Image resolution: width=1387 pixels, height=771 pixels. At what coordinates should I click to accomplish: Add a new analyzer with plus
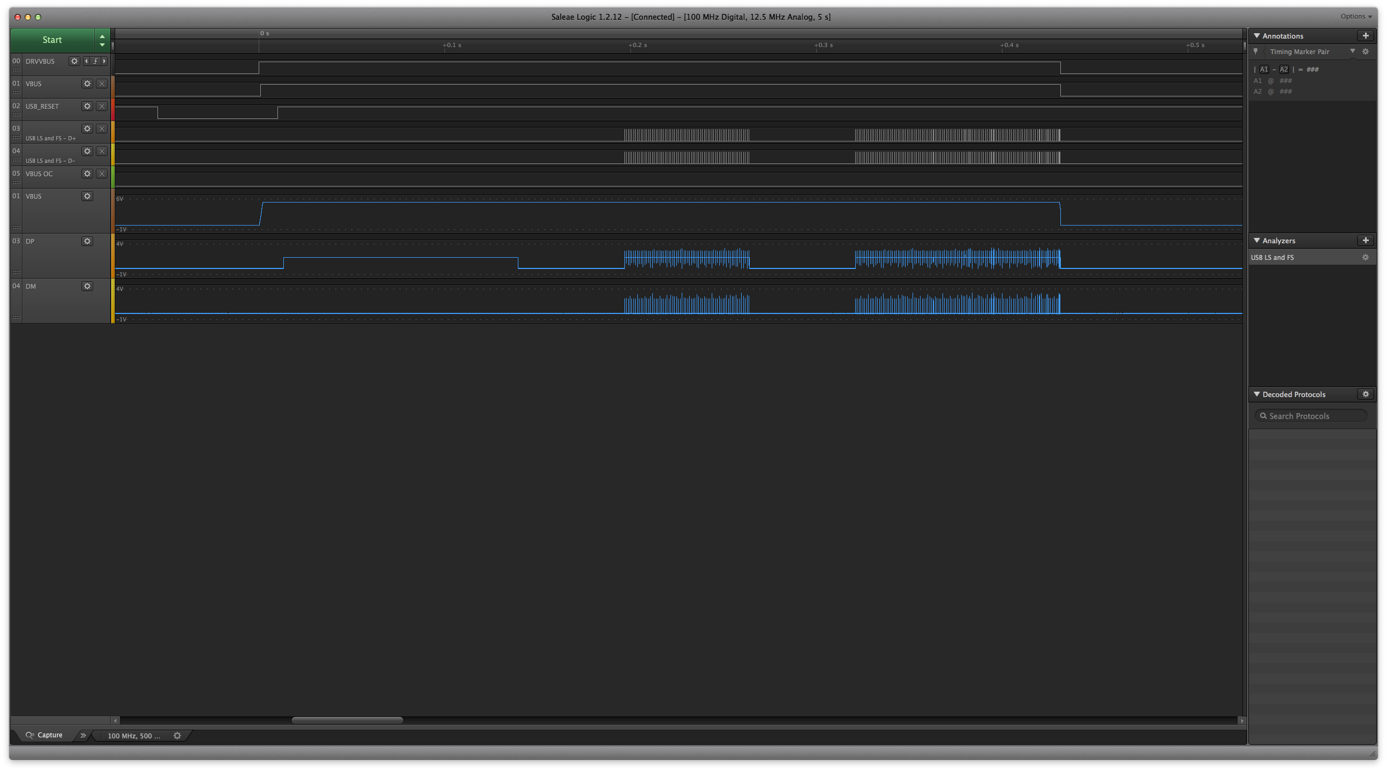click(1365, 241)
